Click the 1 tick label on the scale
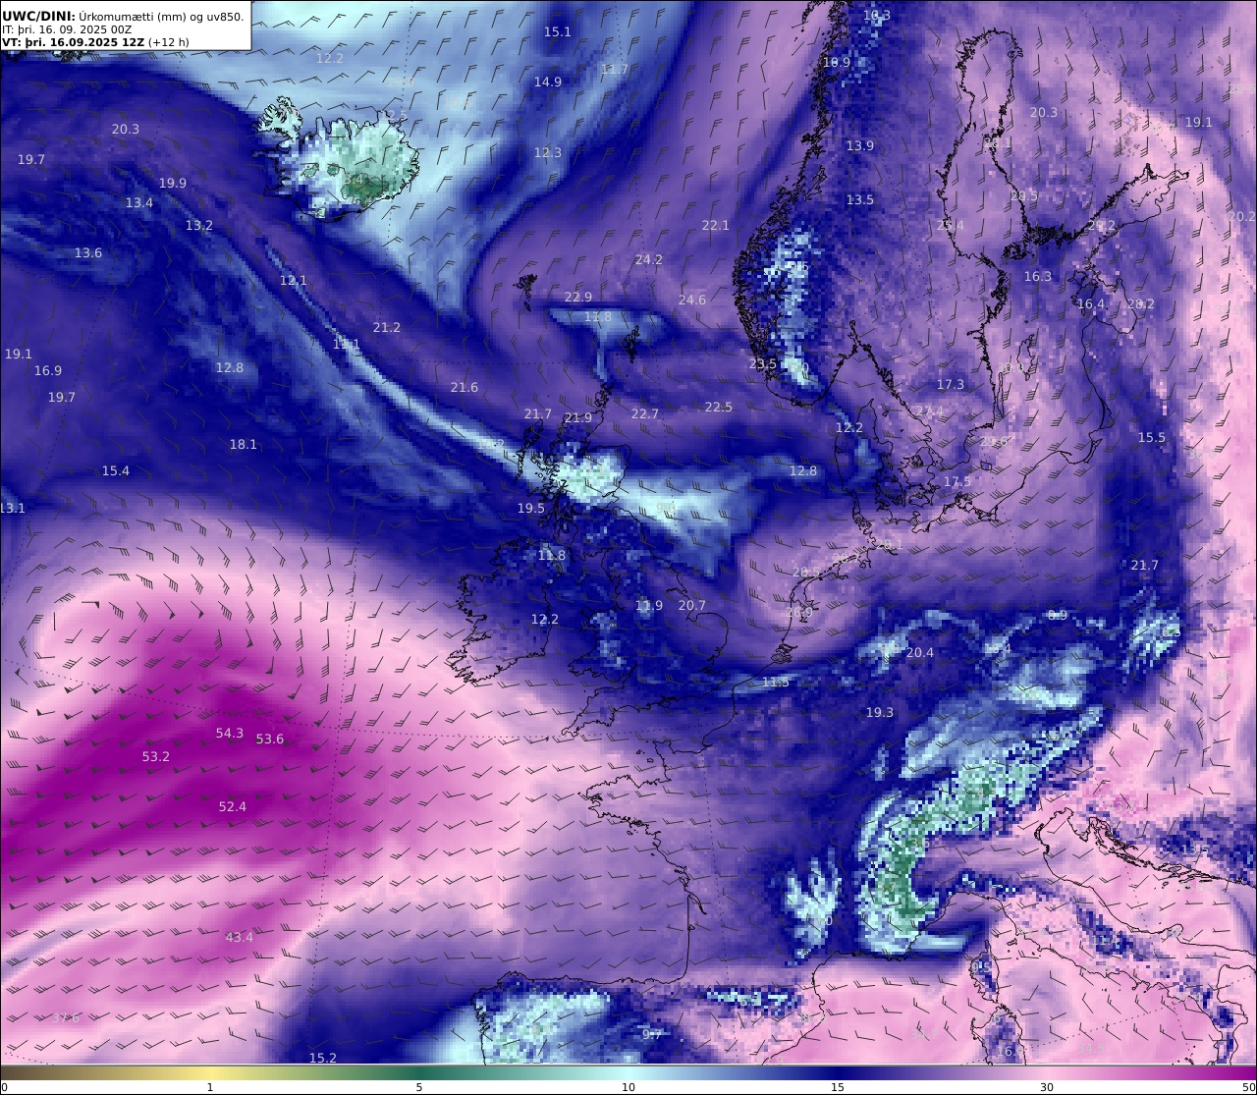This screenshot has width=1257, height=1095. (x=210, y=1087)
